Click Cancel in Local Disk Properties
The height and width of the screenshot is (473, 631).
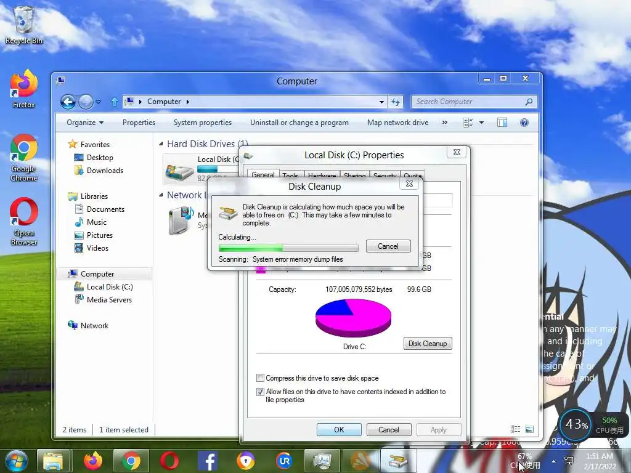point(388,429)
